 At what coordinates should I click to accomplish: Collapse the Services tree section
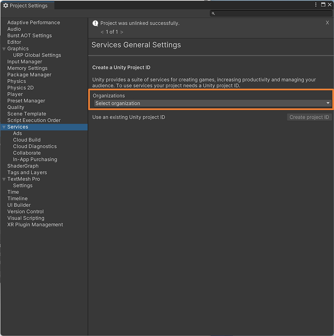tap(4, 127)
